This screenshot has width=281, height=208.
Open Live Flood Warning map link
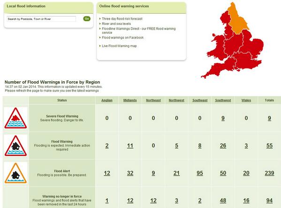click(x=119, y=46)
